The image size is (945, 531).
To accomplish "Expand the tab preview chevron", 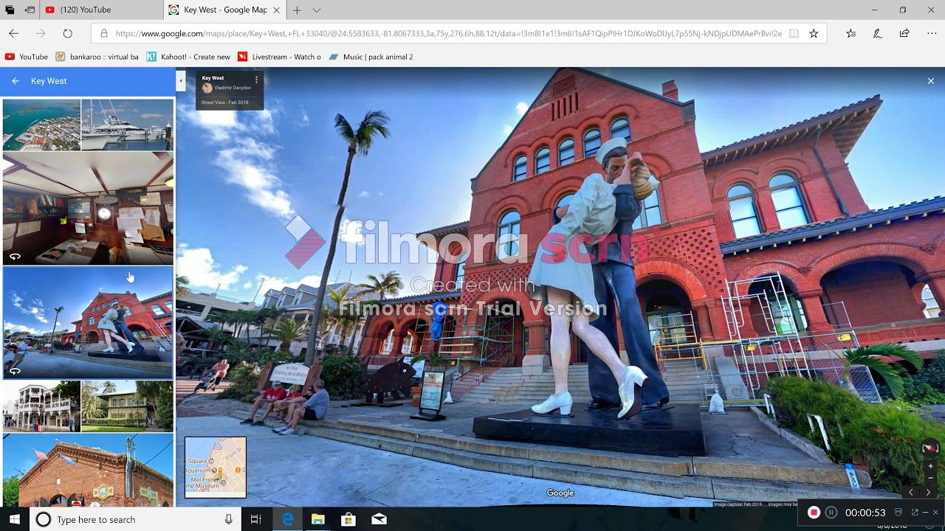I will [x=317, y=10].
